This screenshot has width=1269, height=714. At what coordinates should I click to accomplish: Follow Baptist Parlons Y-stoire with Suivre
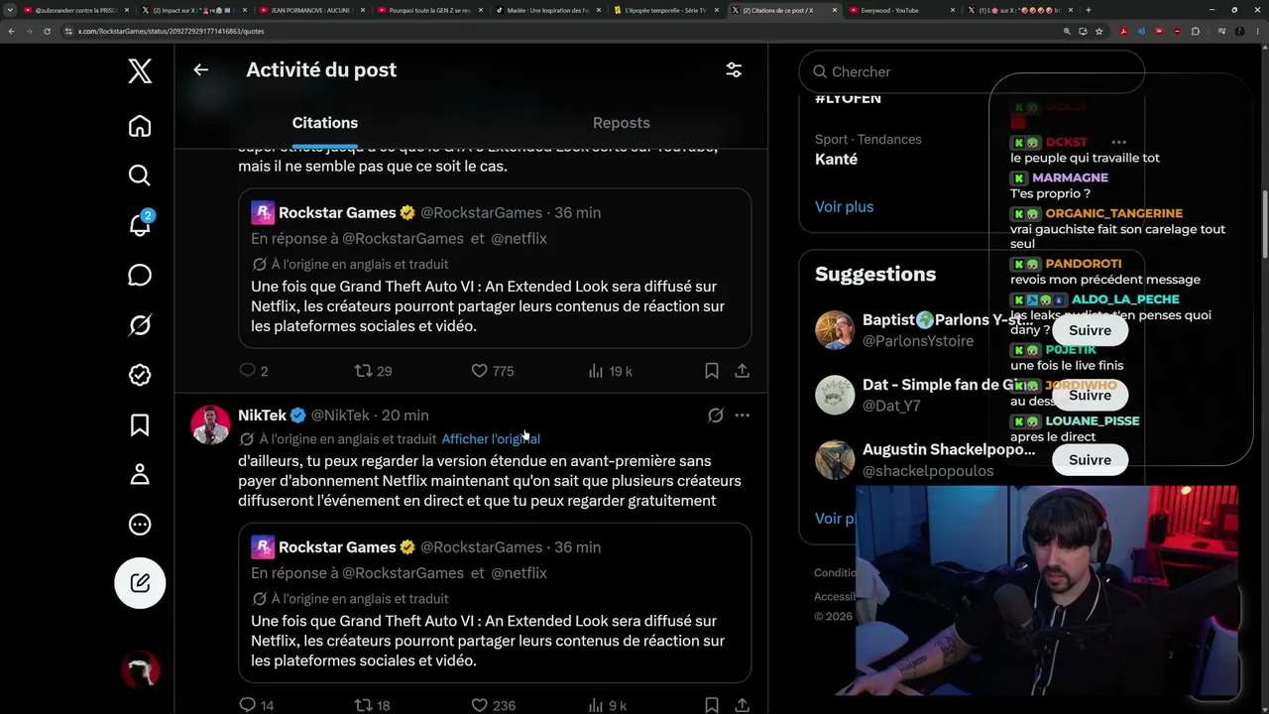point(1090,330)
